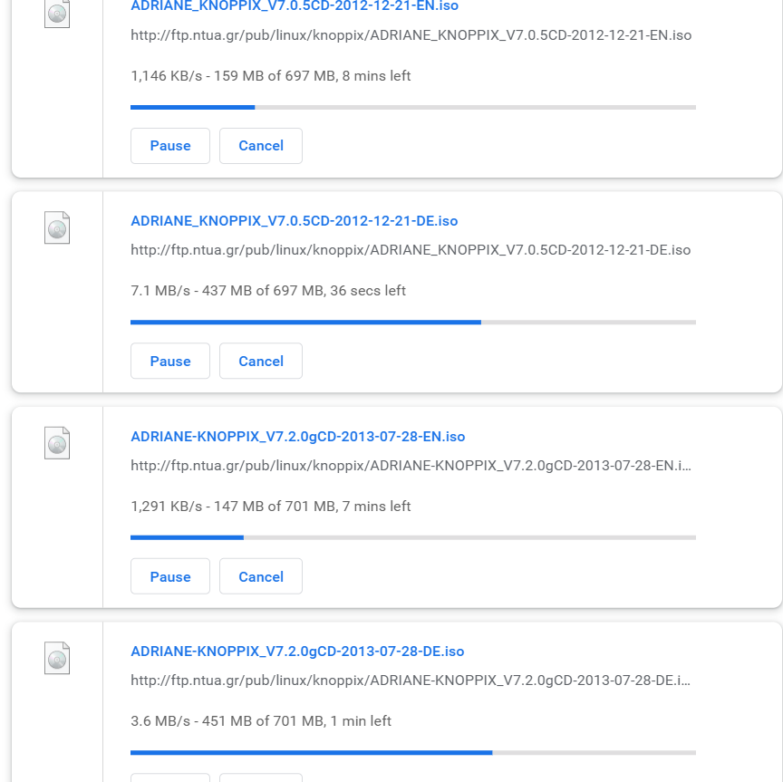Click the truncated source URL for 2013-07-28-EN
This screenshot has width=783, height=782.
(x=411, y=466)
